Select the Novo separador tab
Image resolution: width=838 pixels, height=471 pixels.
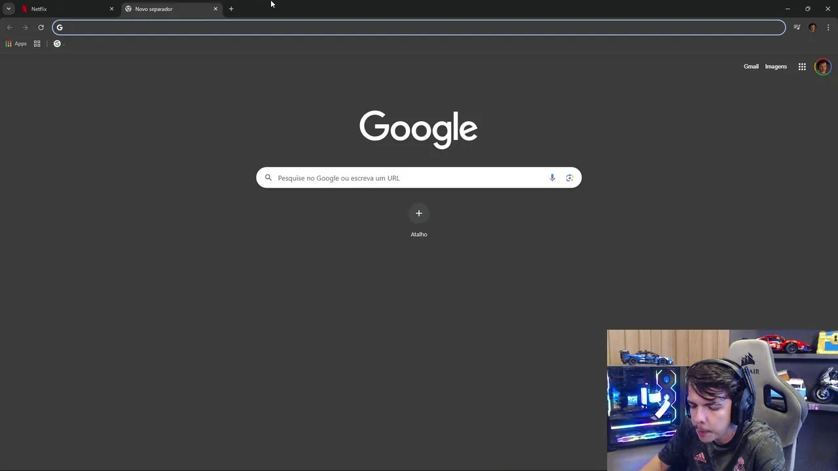pyautogui.click(x=172, y=9)
